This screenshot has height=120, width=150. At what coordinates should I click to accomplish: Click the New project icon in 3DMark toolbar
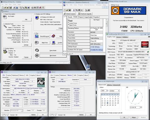[2, 7]
